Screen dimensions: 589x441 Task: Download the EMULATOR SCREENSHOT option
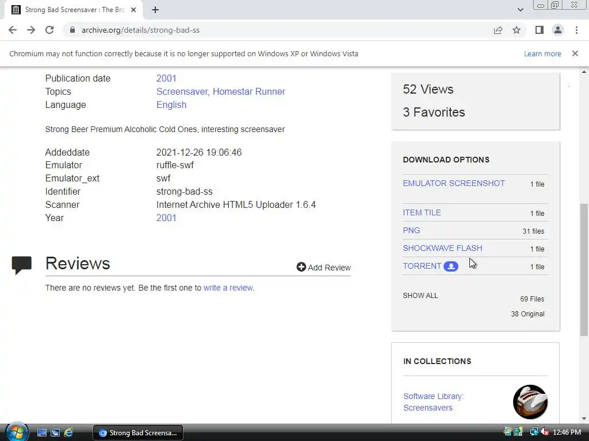[x=454, y=183]
